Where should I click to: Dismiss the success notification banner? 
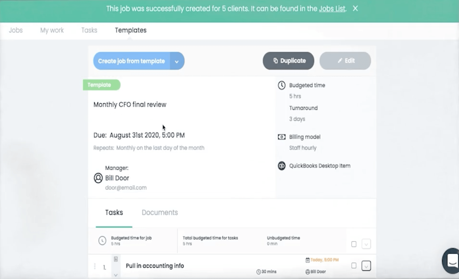pyautogui.click(x=355, y=8)
